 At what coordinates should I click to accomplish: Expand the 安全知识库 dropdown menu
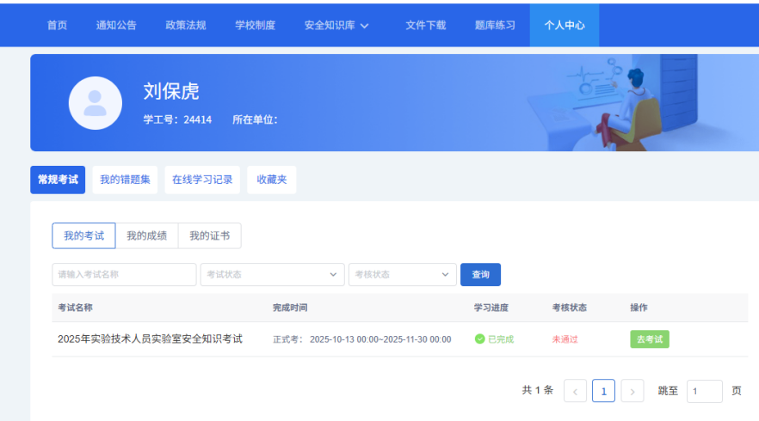click(x=336, y=25)
